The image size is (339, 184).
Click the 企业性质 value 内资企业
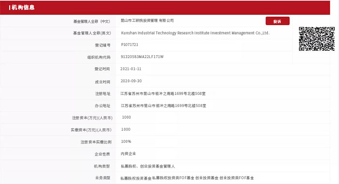[x=128, y=153]
